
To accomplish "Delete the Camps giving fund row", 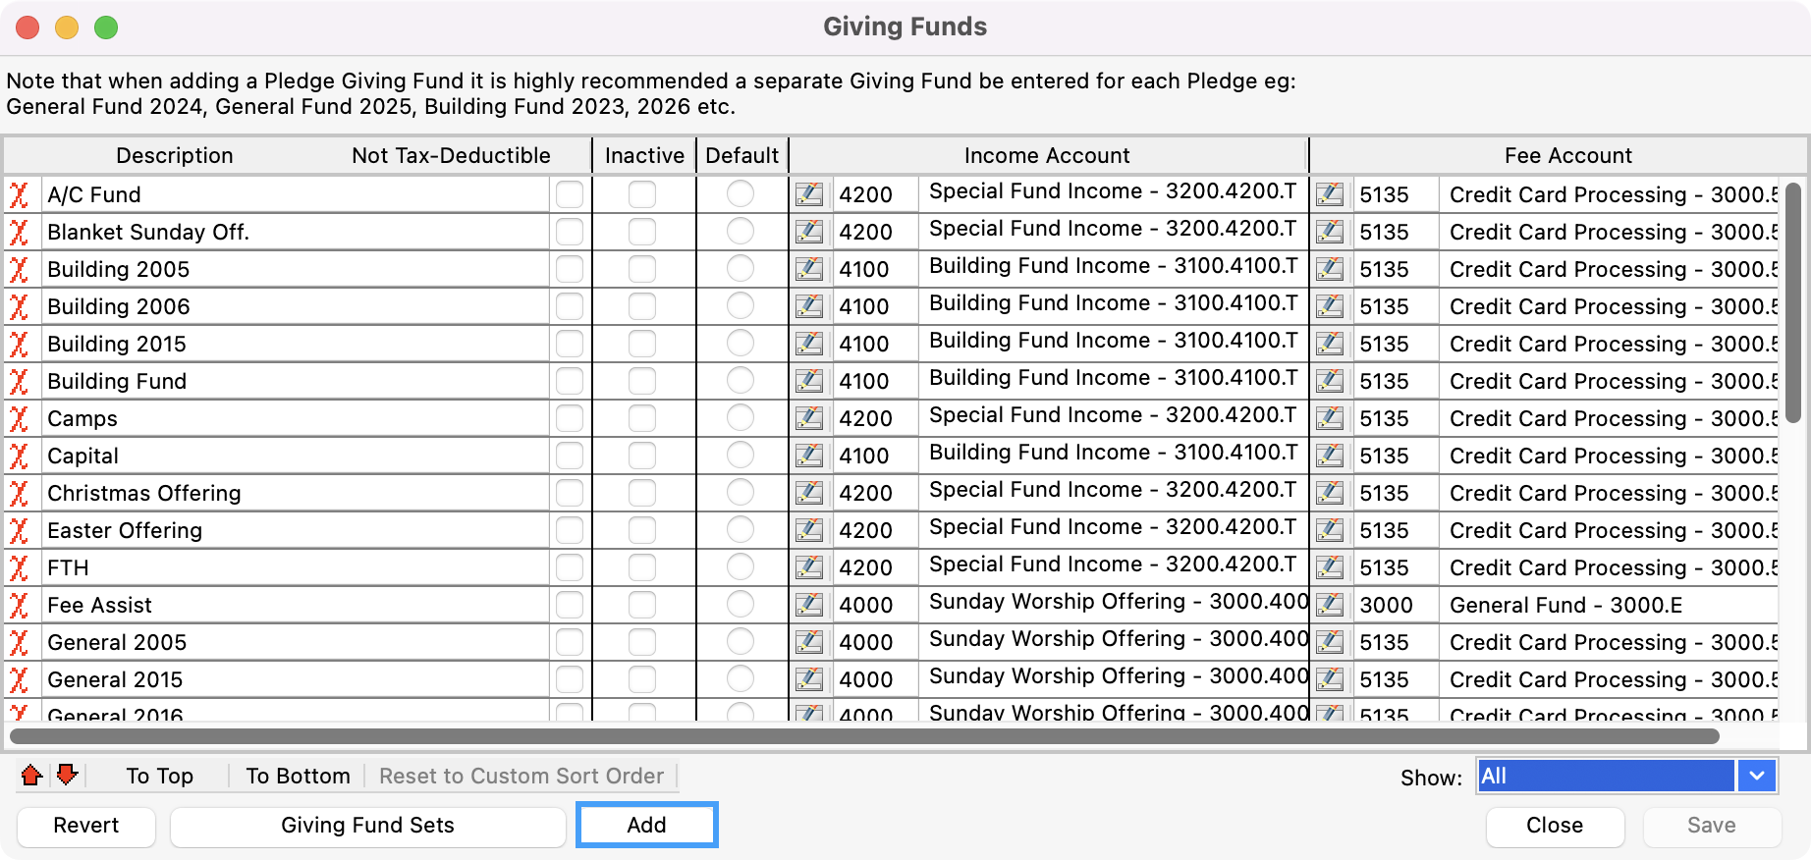I will [x=19, y=418].
